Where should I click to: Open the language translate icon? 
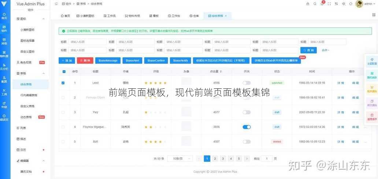pos(337,4)
